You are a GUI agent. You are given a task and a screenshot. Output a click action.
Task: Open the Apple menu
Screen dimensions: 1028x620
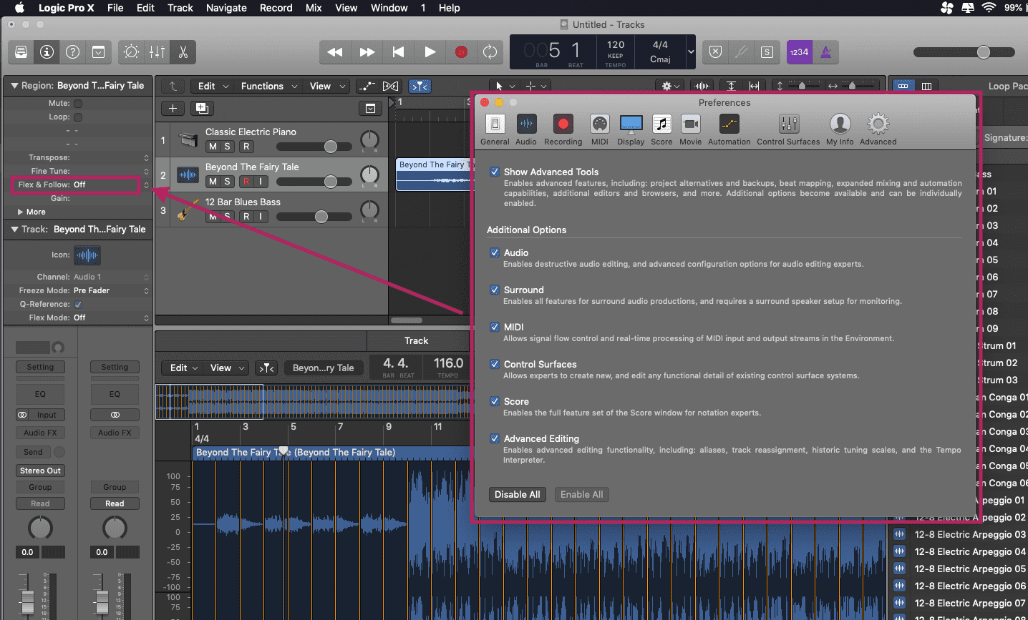pos(19,8)
